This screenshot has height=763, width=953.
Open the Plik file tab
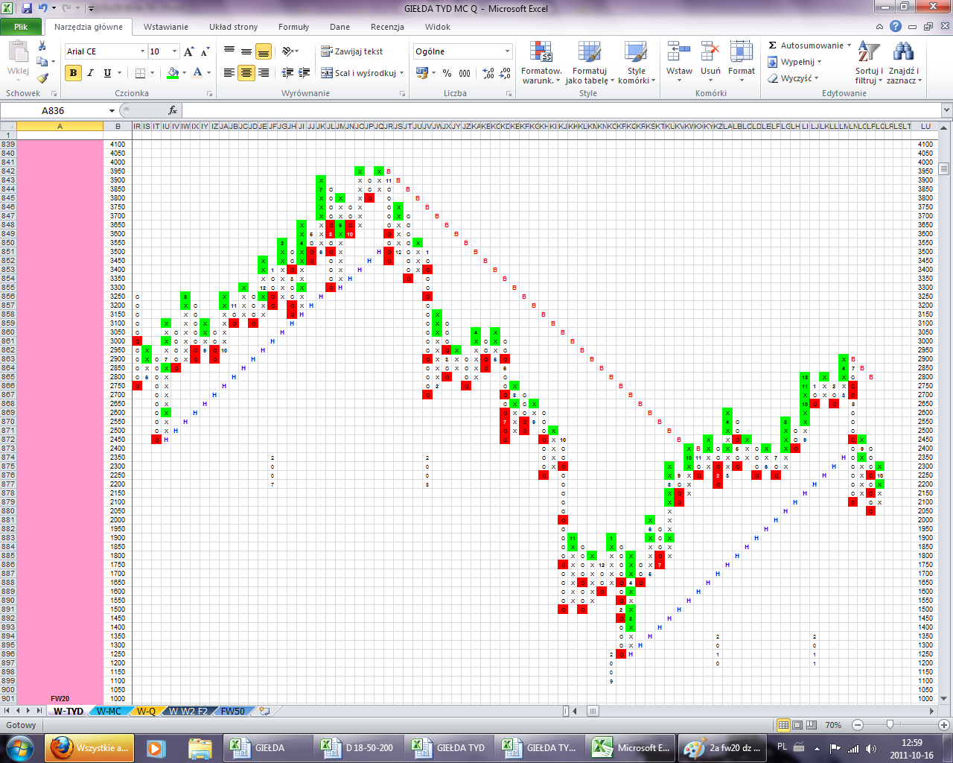20,27
